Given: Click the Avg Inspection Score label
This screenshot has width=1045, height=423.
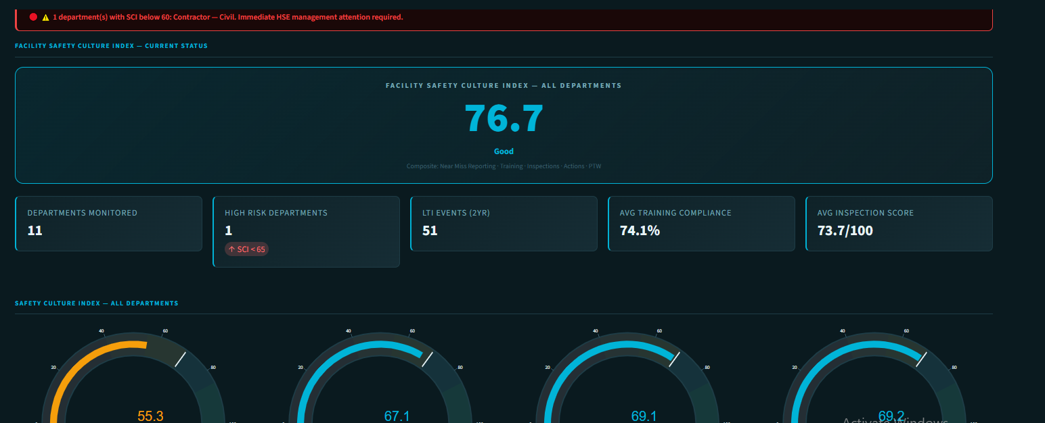Looking at the screenshot, I should tap(866, 213).
